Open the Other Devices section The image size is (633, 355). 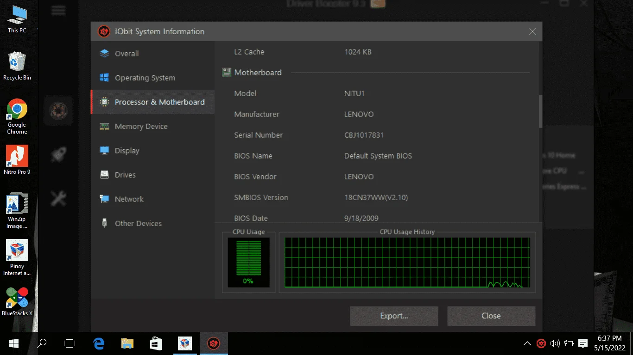[x=152, y=223]
